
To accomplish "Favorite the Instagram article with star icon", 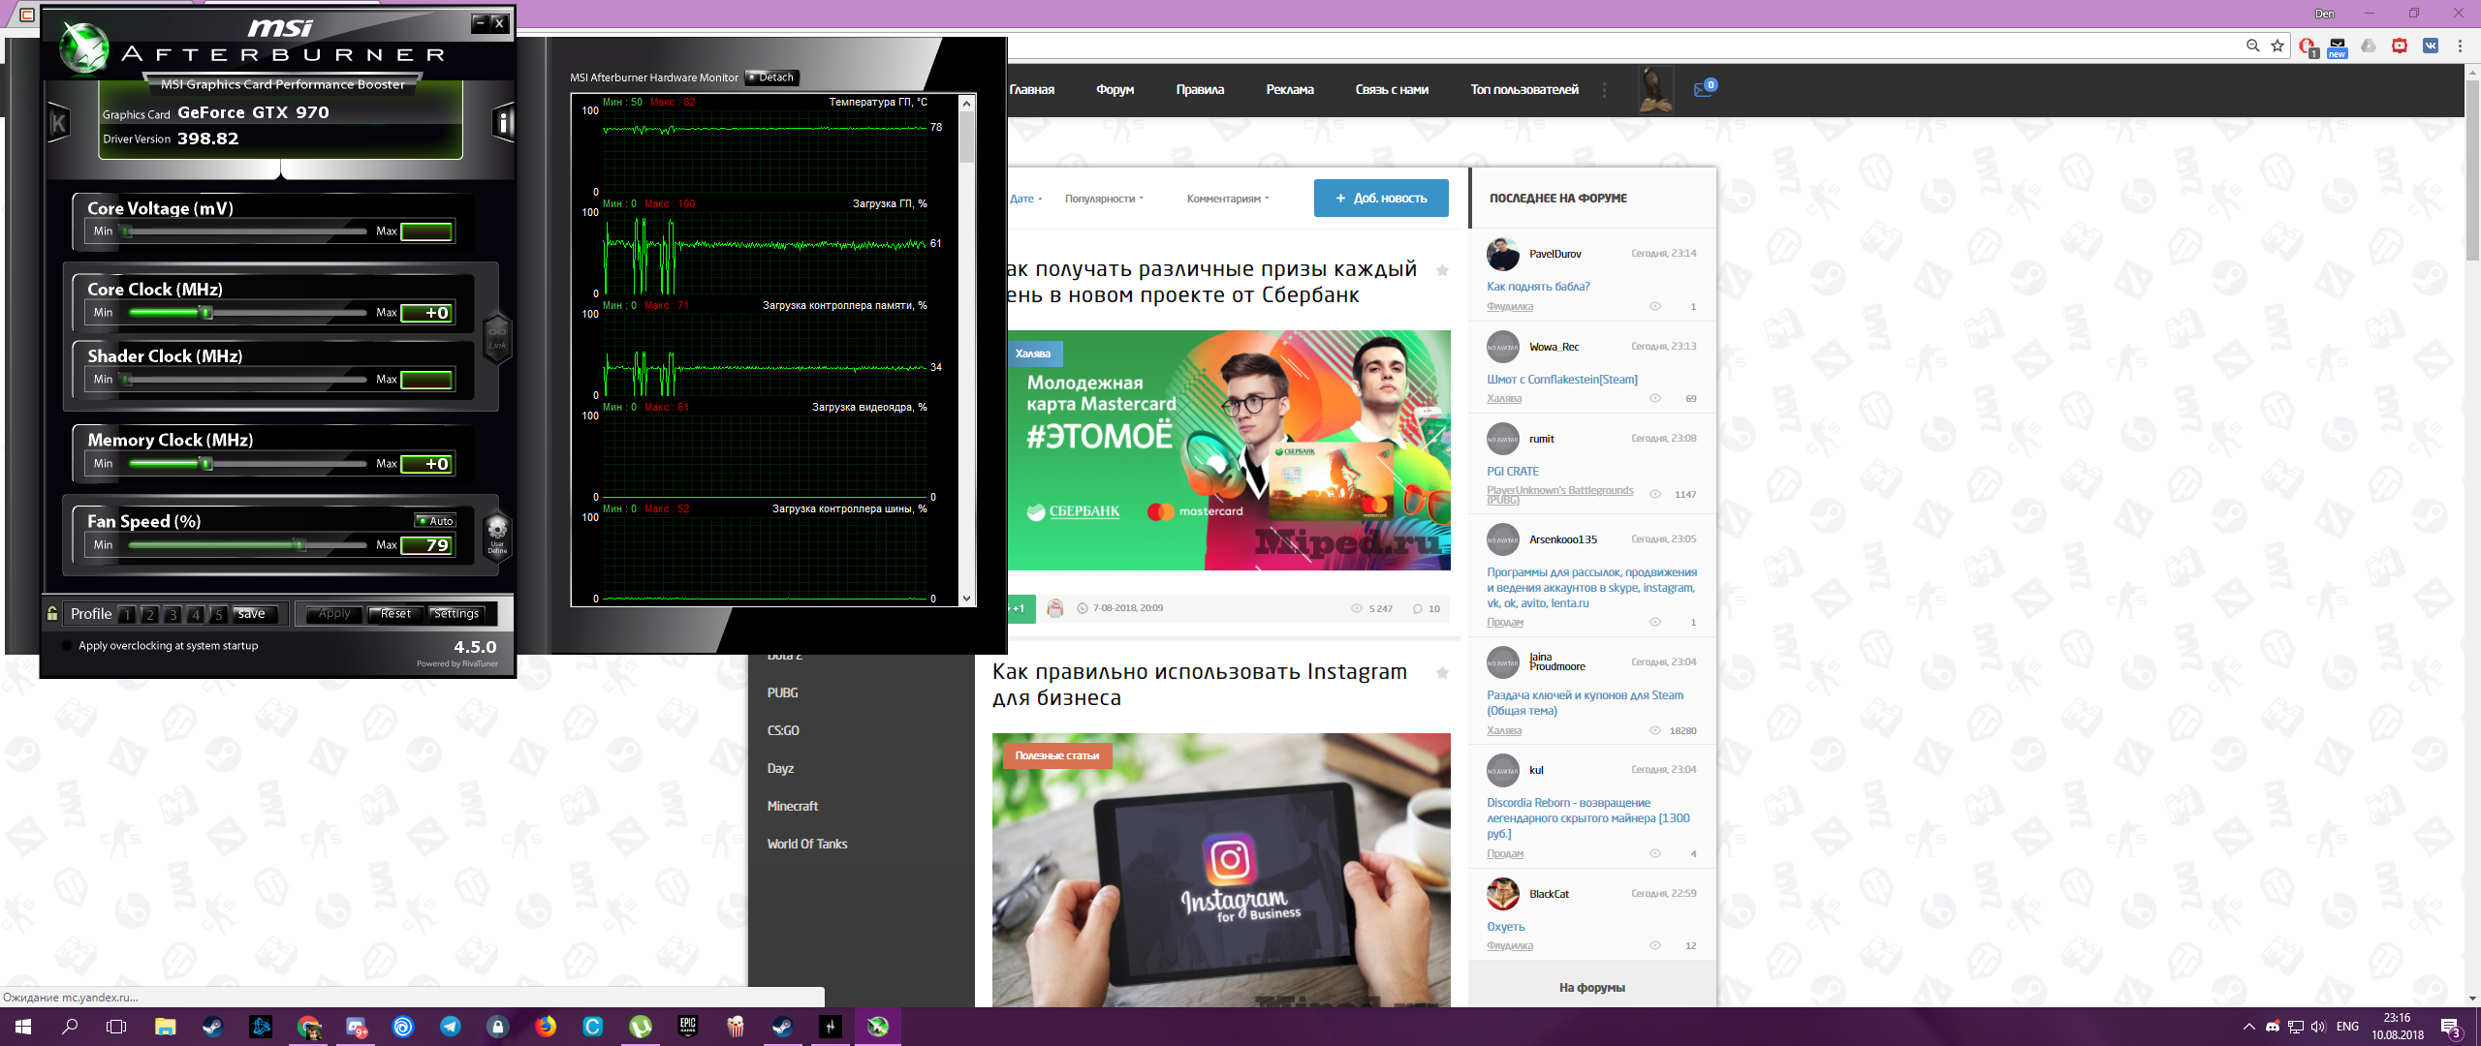I will click(x=1442, y=673).
